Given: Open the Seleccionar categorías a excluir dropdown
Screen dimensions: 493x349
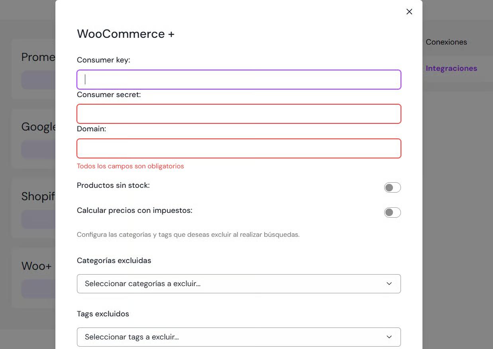Looking at the screenshot, I should (x=239, y=284).
